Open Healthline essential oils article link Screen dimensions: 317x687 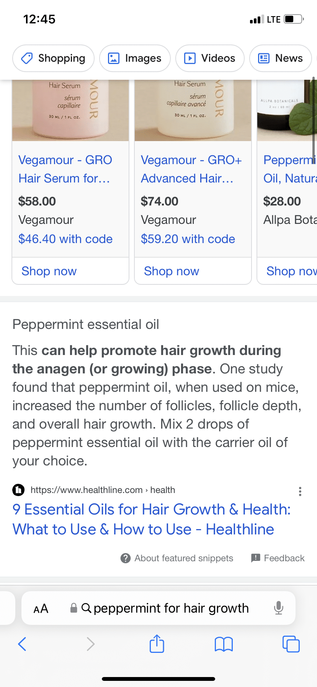pos(152,519)
